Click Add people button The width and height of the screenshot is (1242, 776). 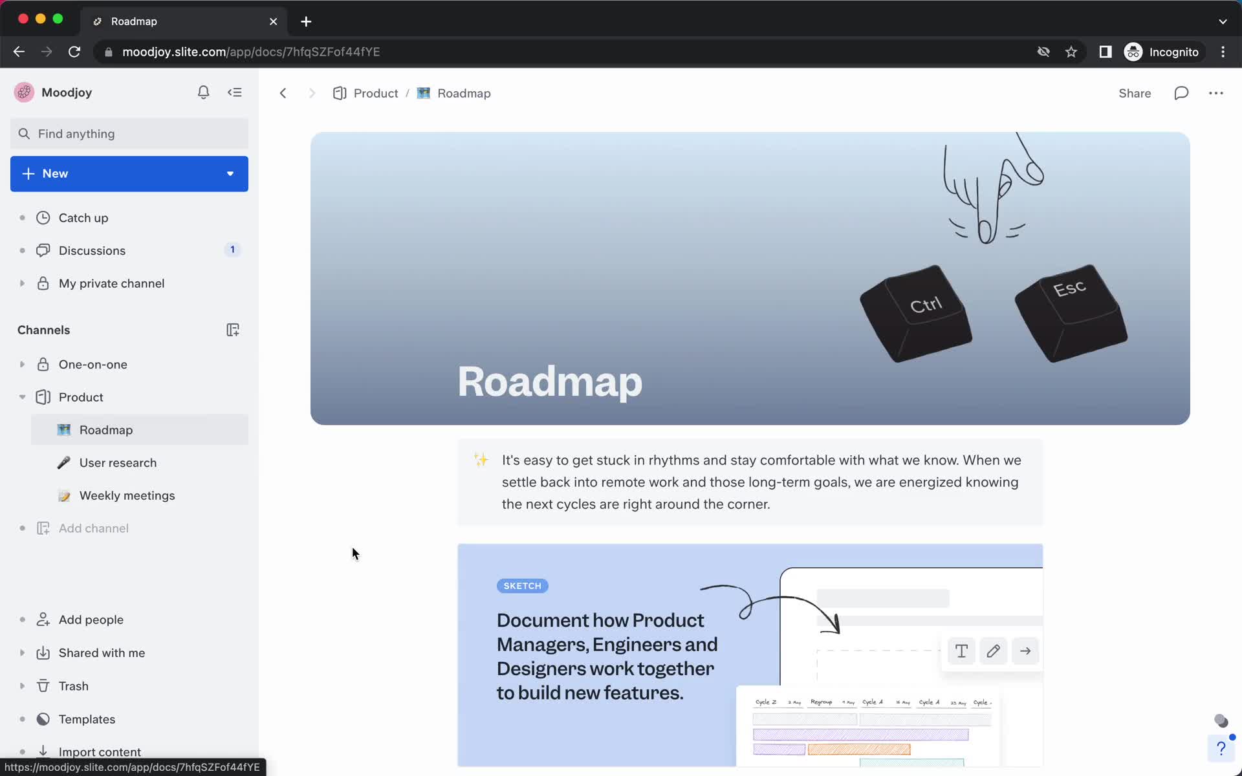point(91,620)
